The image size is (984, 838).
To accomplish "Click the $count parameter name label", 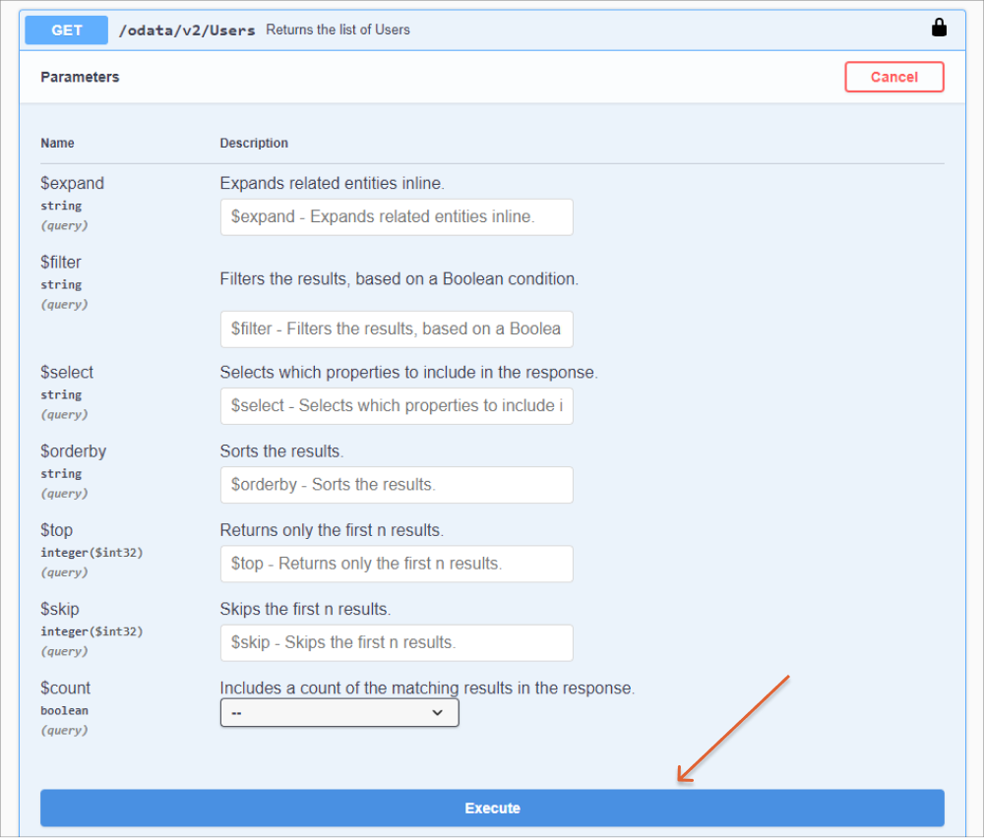I will point(65,688).
